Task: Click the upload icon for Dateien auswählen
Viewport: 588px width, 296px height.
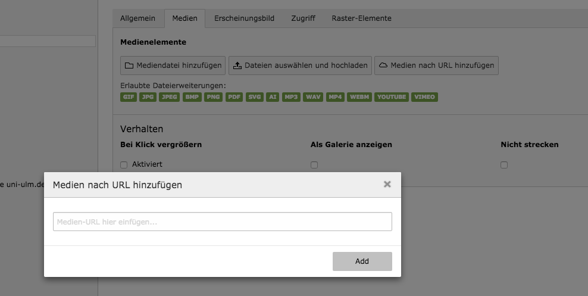Action: 237,66
